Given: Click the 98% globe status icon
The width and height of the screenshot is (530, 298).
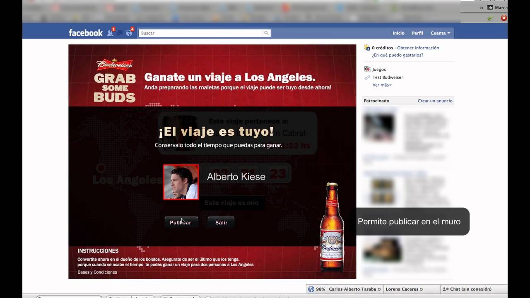Looking at the screenshot, I should pyautogui.click(x=311, y=289).
